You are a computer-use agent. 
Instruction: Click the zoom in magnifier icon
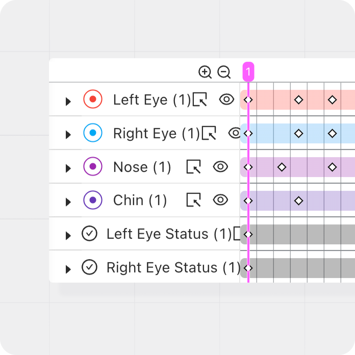(205, 72)
